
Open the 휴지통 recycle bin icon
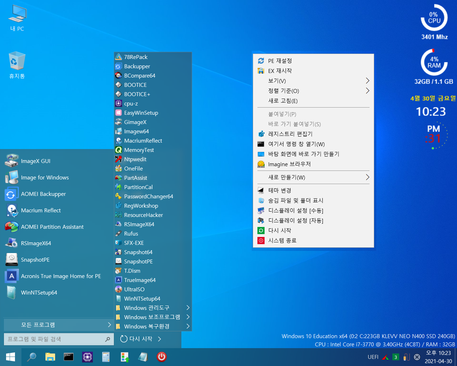coord(17,65)
